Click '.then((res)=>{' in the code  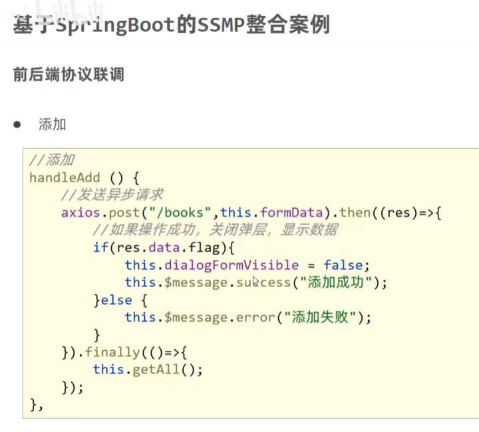pyautogui.click(x=387, y=212)
